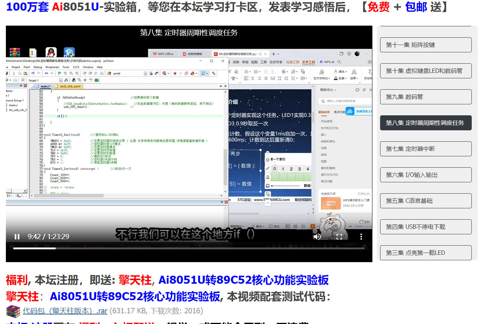Screen dimensions: 493x324
Task: Mute the video with the speaker icon
Action: (317, 237)
